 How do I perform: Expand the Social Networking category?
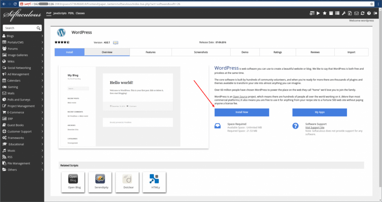pyautogui.click(x=22, y=68)
